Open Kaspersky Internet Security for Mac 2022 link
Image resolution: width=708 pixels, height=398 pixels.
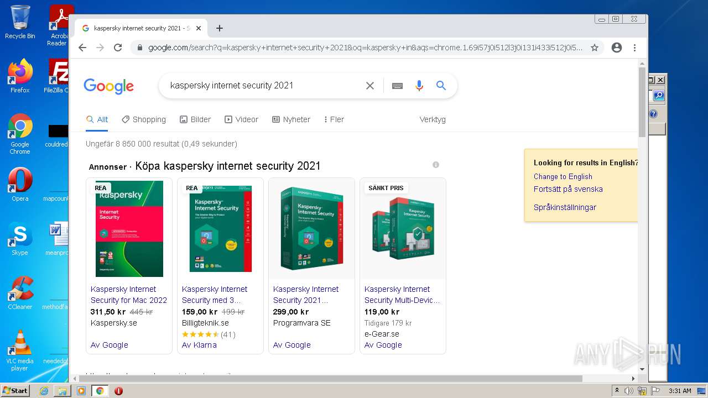(129, 295)
